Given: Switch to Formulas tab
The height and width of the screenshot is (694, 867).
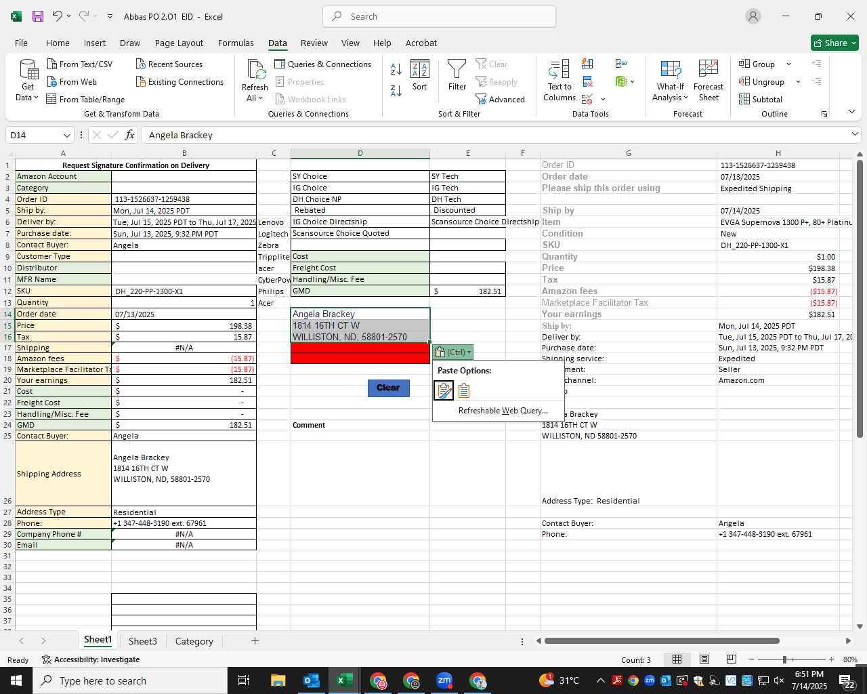Looking at the screenshot, I should point(236,43).
